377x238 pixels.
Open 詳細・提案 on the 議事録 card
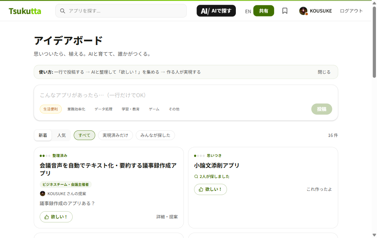[167, 217]
